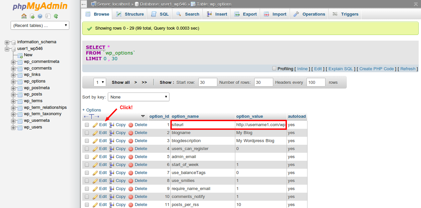Viewport: 421px width, 208px height.
Task: Click the Show all link
Action: point(120,82)
